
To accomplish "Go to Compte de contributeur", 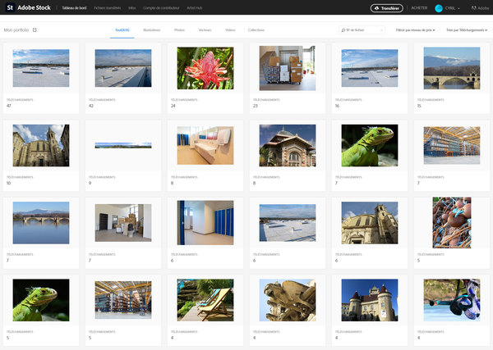I will 159,8.
